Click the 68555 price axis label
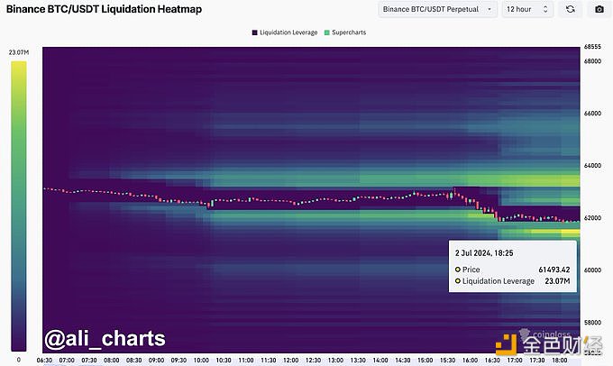This screenshot has width=613, height=366. click(x=592, y=47)
